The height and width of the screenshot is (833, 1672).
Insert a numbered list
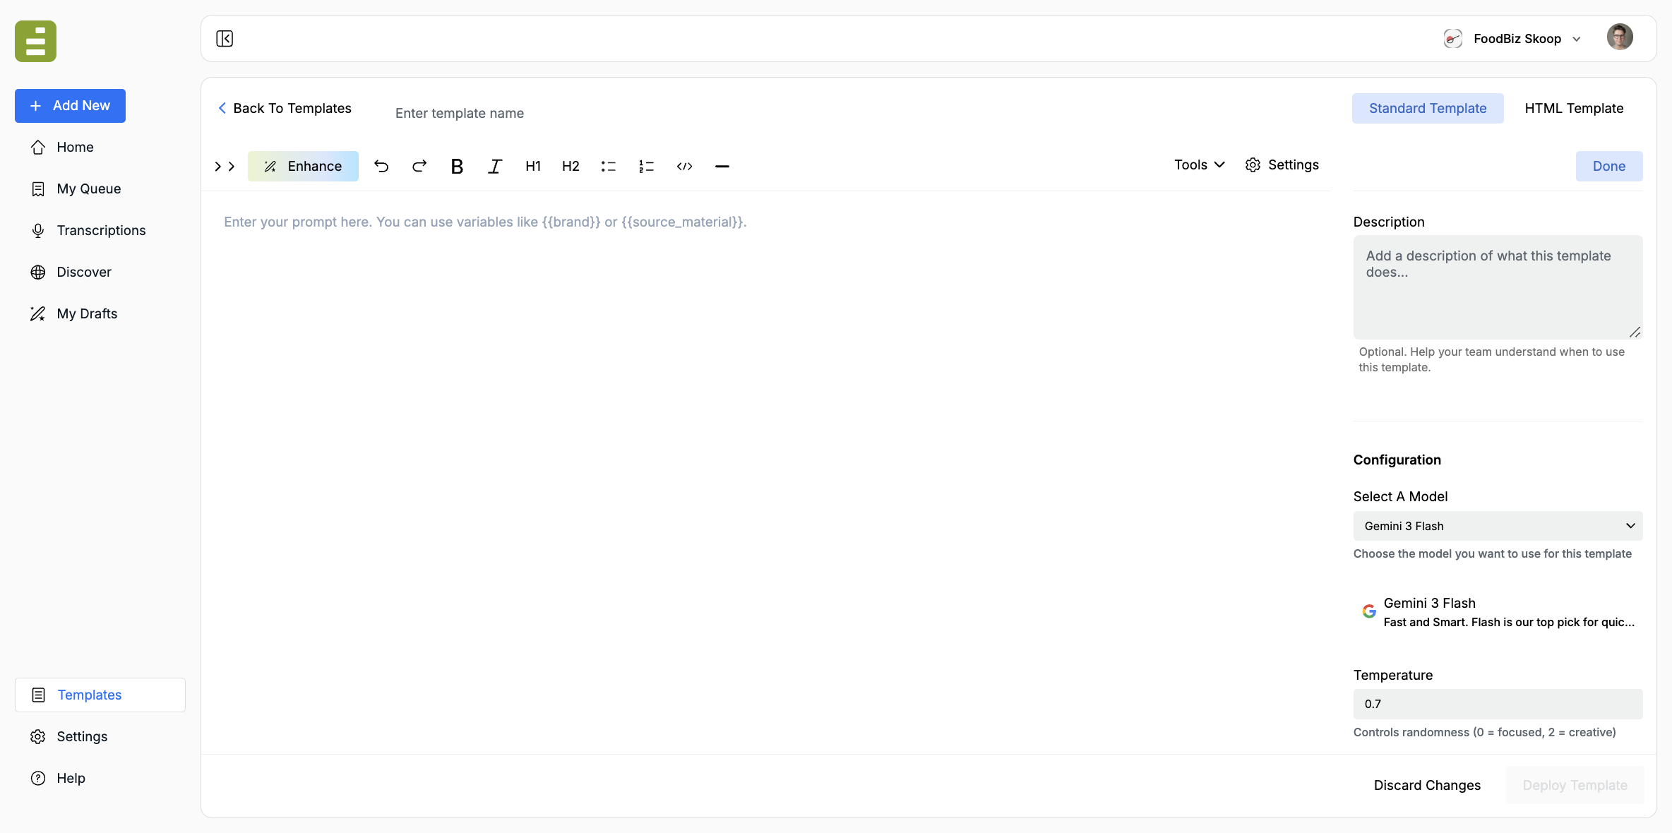click(646, 166)
